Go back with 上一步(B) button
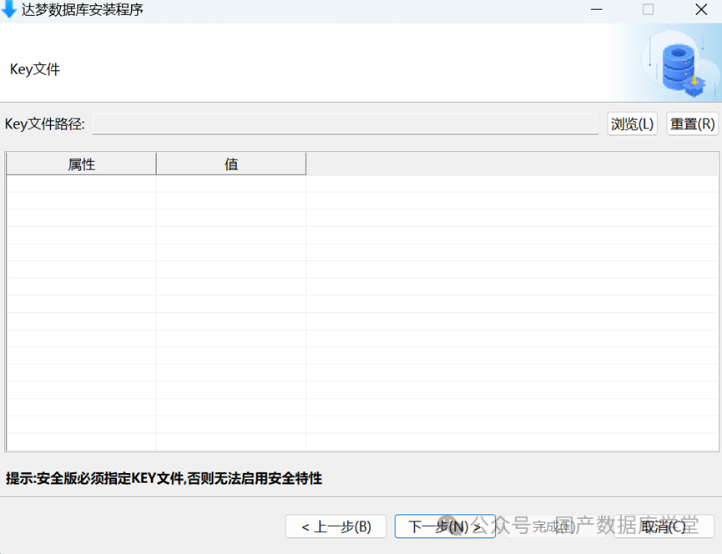 pyautogui.click(x=336, y=526)
